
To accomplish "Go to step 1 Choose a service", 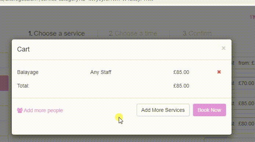I will (57, 33).
